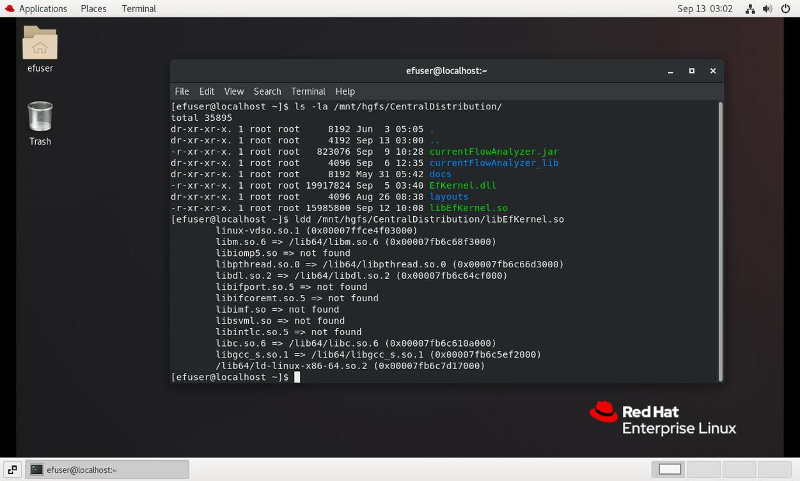The image size is (800, 481).
Task: Switch to the second workspace in pager
Action: (703, 469)
